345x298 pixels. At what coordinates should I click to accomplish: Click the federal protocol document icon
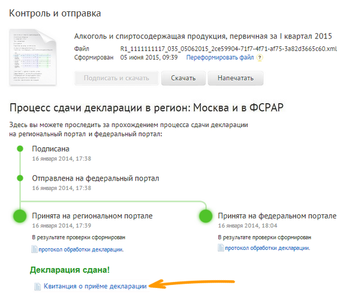coord(221,248)
